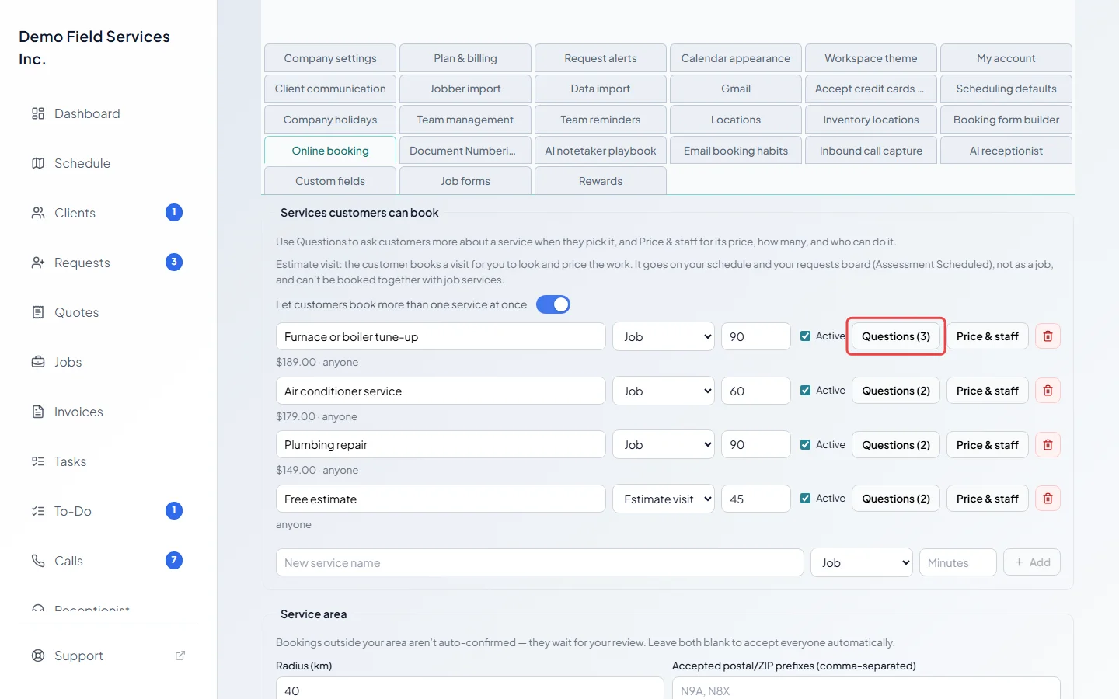Open Questions (2) for Air conditioner service
Image resolution: width=1119 pixels, height=699 pixels.
(896, 391)
